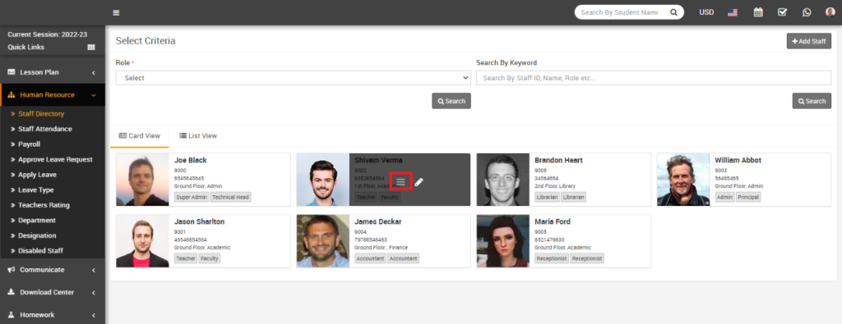The height and width of the screenshot is (324, 842).
Task: Collapse the Human Resource sidebar menu
Action: tap(52, 95)
